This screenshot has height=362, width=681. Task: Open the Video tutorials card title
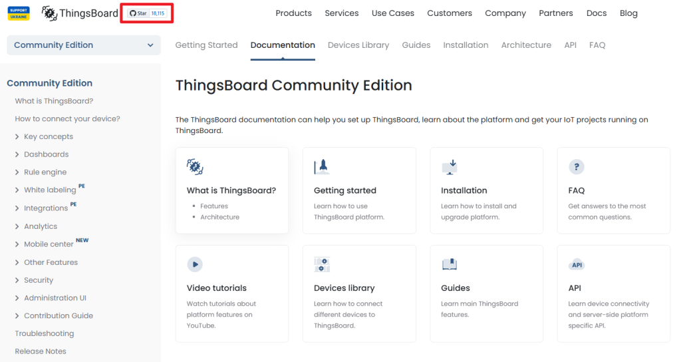pos(216,288)
